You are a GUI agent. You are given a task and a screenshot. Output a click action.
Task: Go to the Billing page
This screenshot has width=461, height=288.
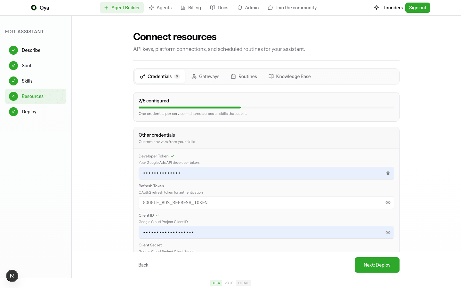(x=191, y=8)
